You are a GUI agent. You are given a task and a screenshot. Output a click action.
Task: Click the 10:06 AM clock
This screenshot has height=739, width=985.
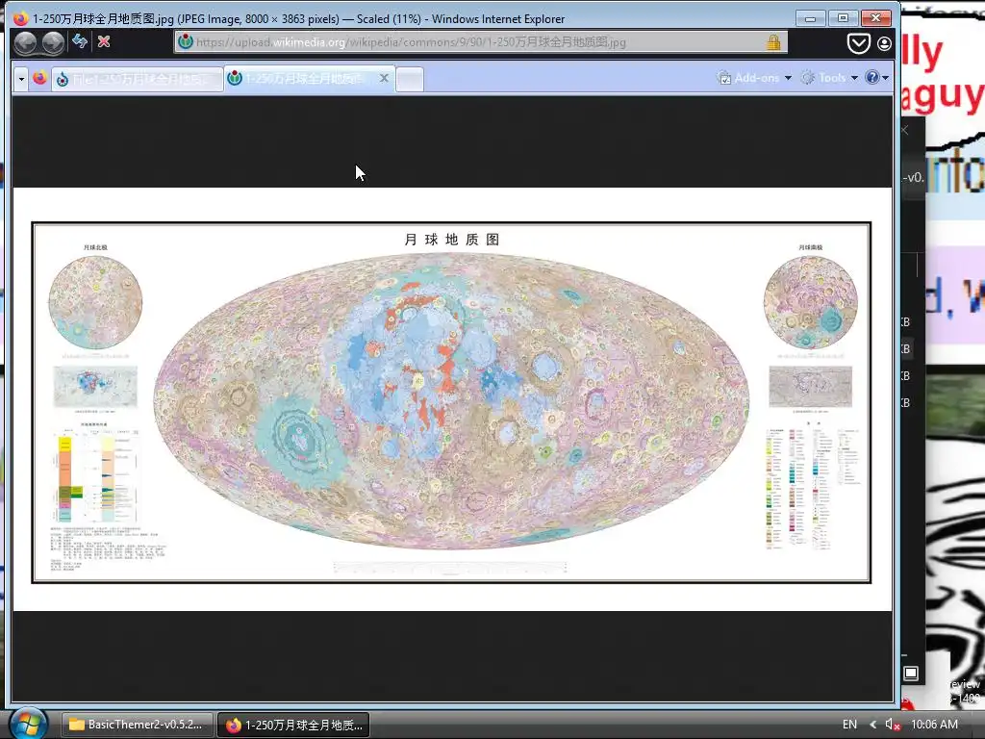[934, 725]
